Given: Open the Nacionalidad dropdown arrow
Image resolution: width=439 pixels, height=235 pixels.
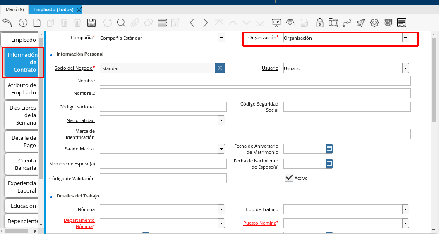Looking at the screenshot, I should coord(221,120).
